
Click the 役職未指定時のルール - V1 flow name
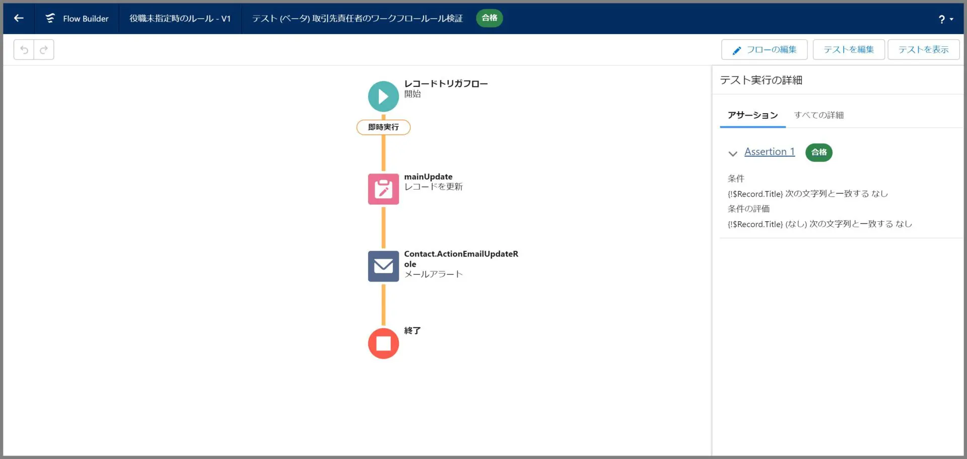point(180,19)
